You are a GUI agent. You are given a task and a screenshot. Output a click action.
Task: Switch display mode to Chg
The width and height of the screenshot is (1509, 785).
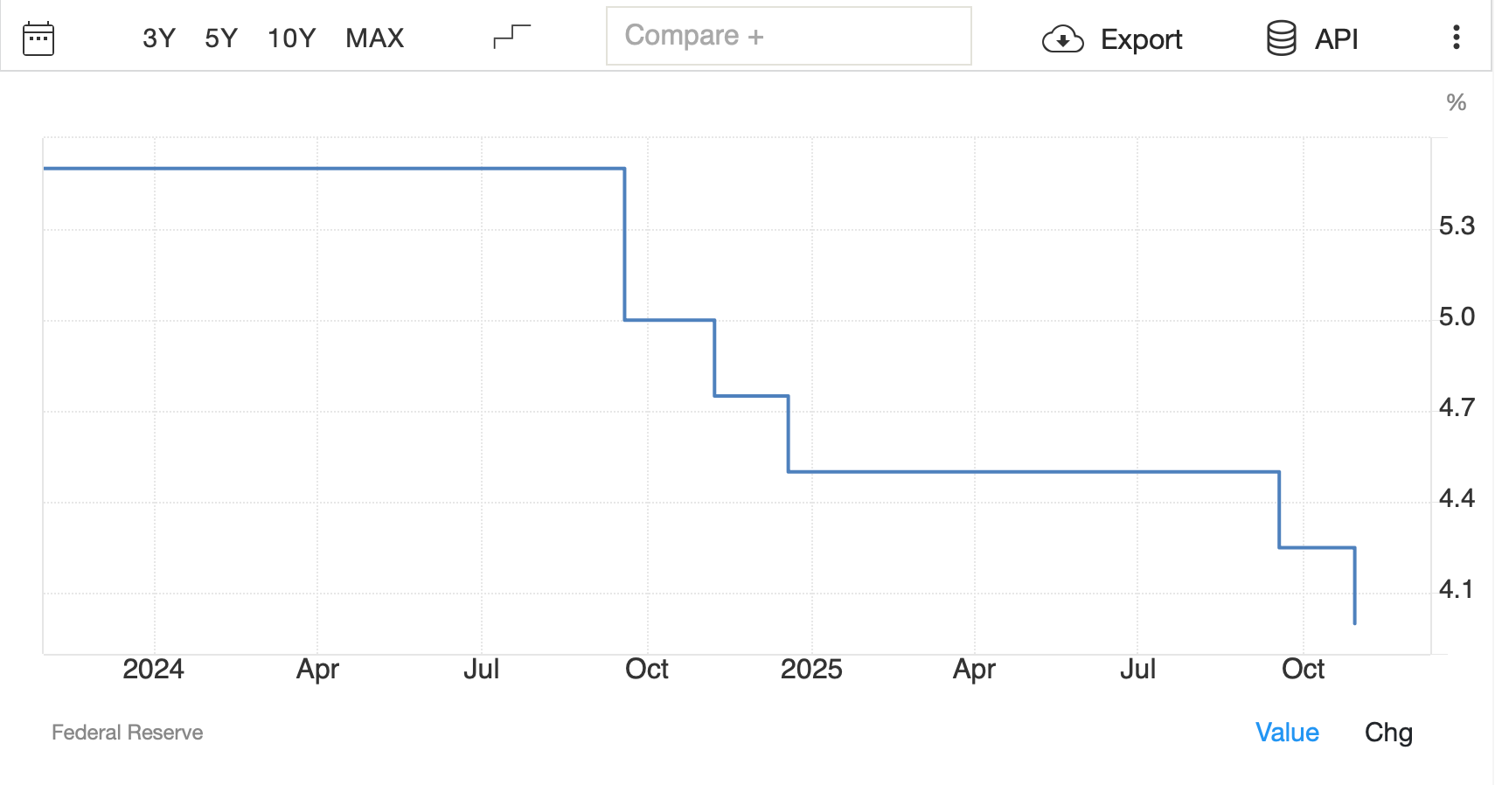1390,733
